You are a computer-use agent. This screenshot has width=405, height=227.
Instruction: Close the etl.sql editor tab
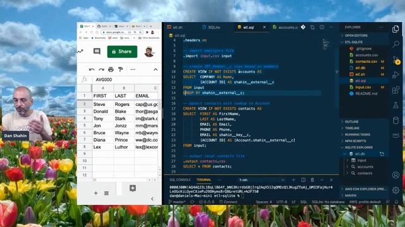tap(265, 27)
